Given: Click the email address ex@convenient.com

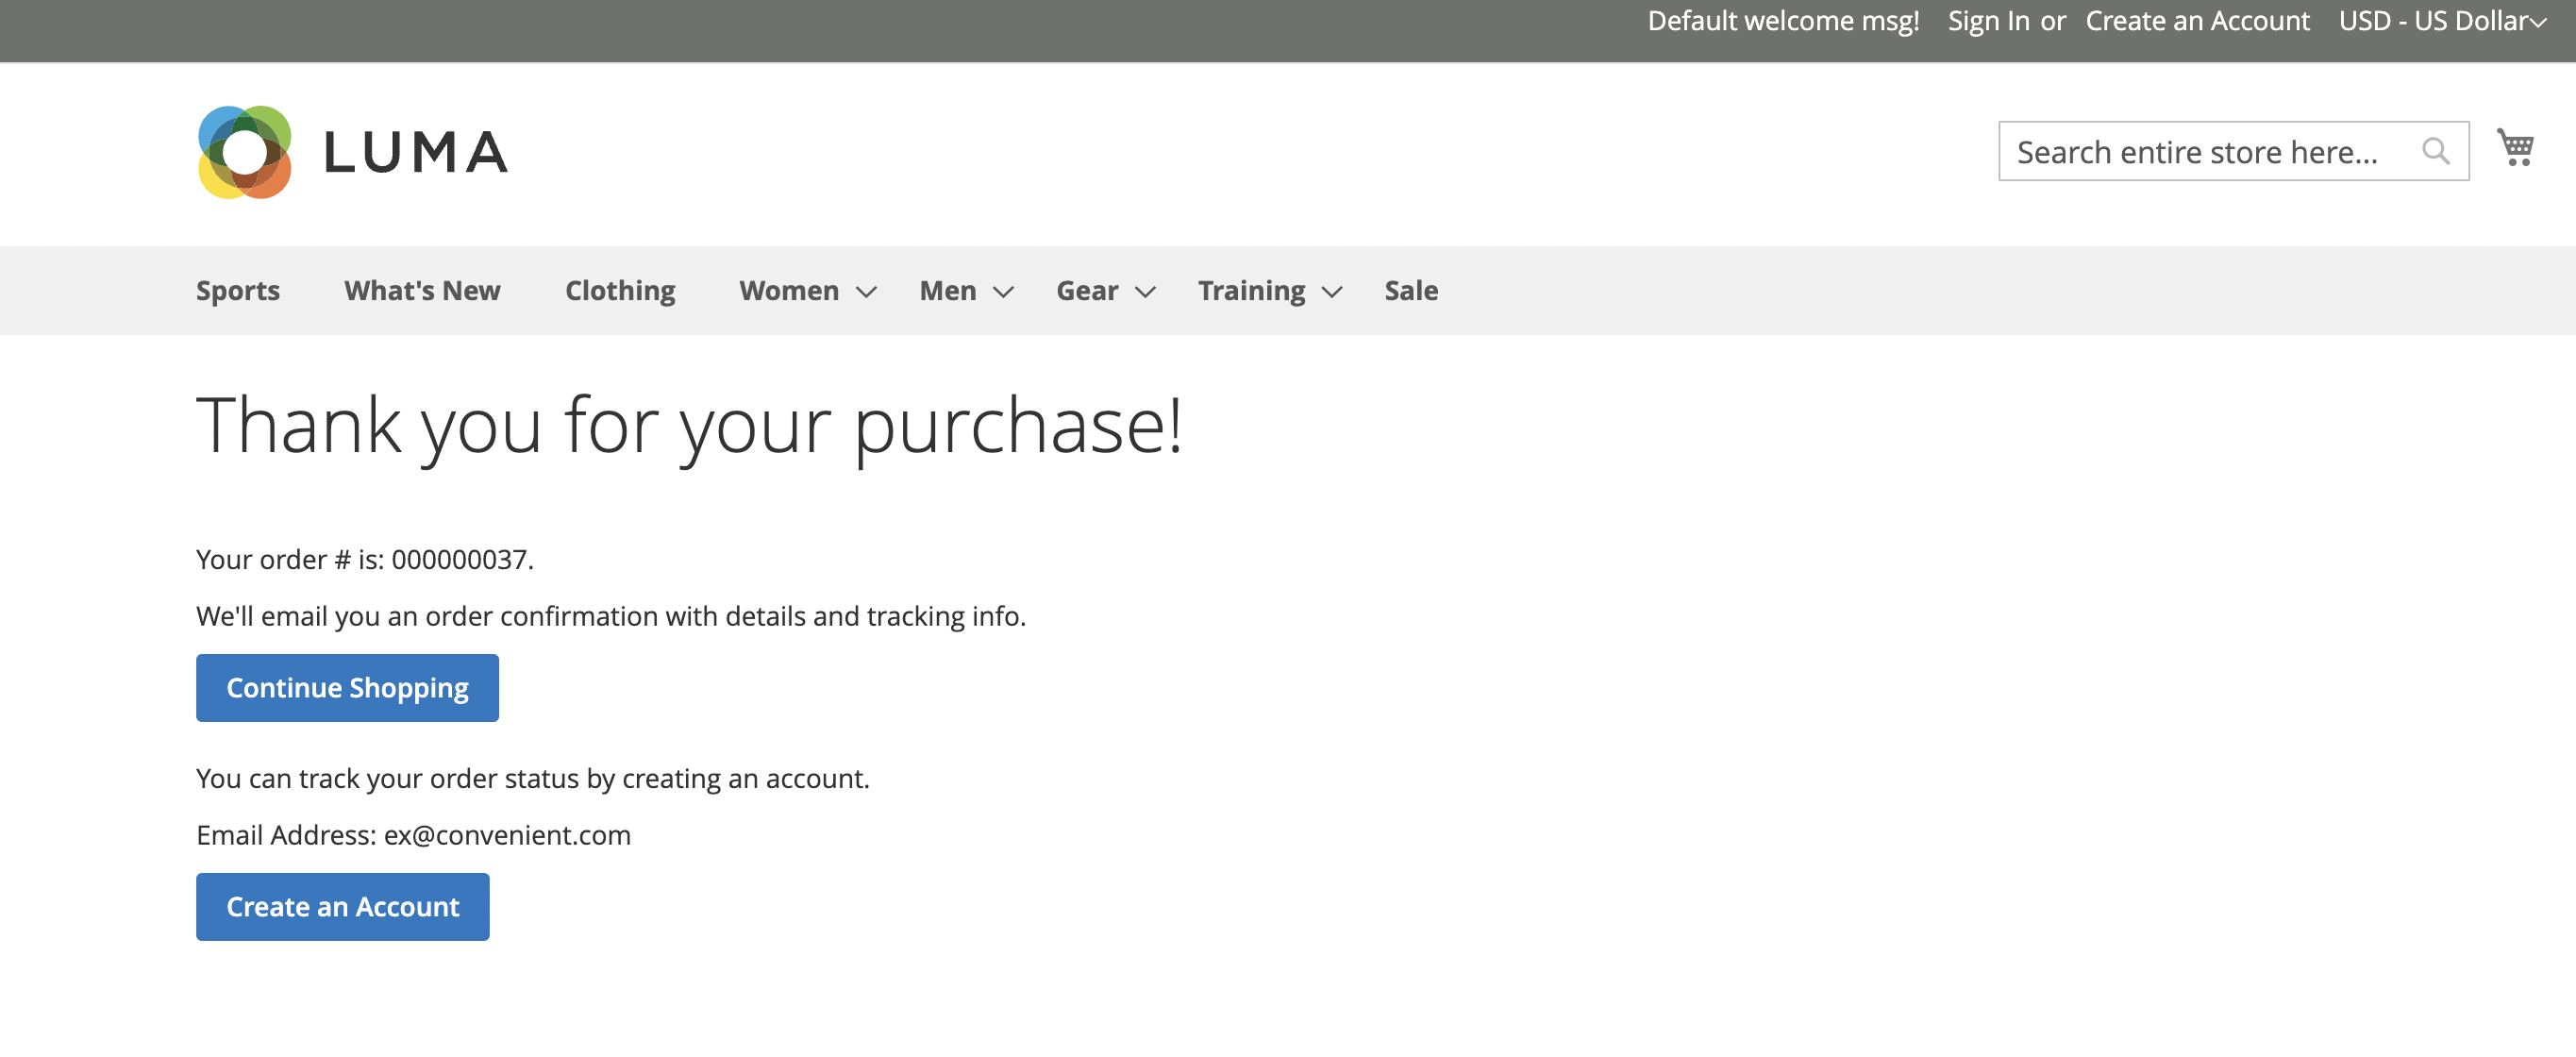Looking at the screenshot, I should (507, 835).
